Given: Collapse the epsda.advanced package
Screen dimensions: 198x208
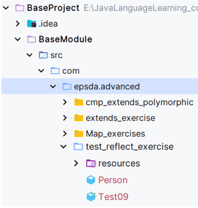Looking at the screenshot, I should pyautogui.click(x=53, y=86).
